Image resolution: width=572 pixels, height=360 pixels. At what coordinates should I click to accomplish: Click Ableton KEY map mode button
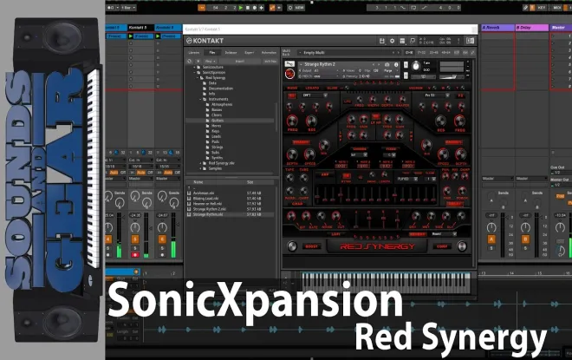pos(542,8)
